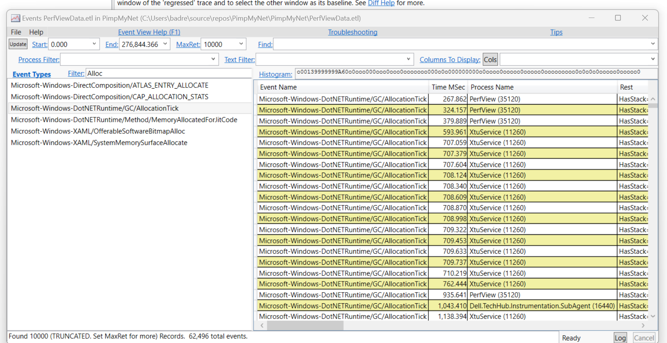Expand the Find dropdown arrow
Screen dimensions: 667x343
click(653, 44)
